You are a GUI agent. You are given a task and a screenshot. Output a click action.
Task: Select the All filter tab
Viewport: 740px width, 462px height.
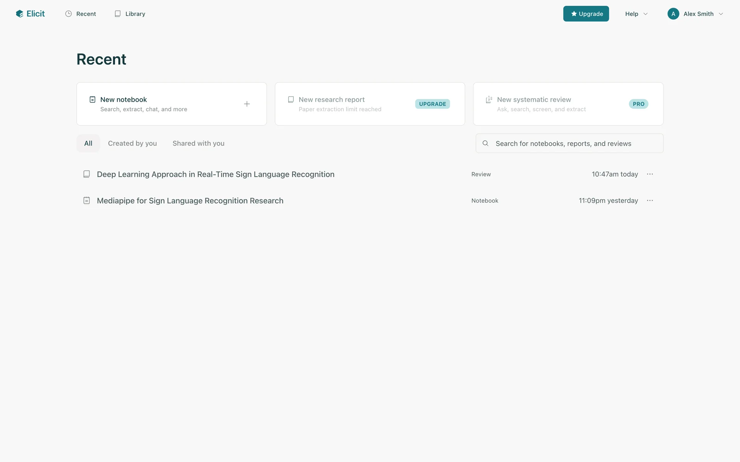[x=88, y=143]
